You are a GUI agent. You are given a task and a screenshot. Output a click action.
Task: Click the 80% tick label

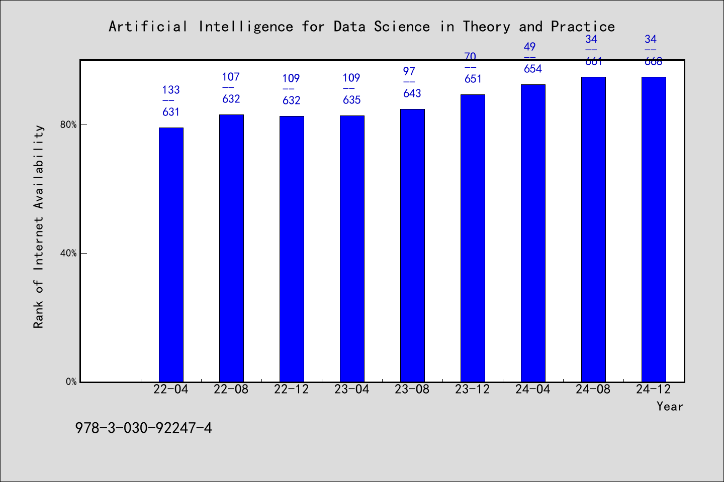coord(68,125)
